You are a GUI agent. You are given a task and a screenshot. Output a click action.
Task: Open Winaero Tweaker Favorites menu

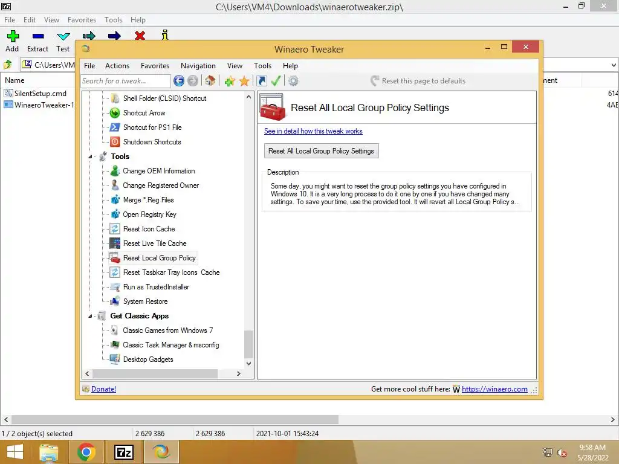coord(155,66)
